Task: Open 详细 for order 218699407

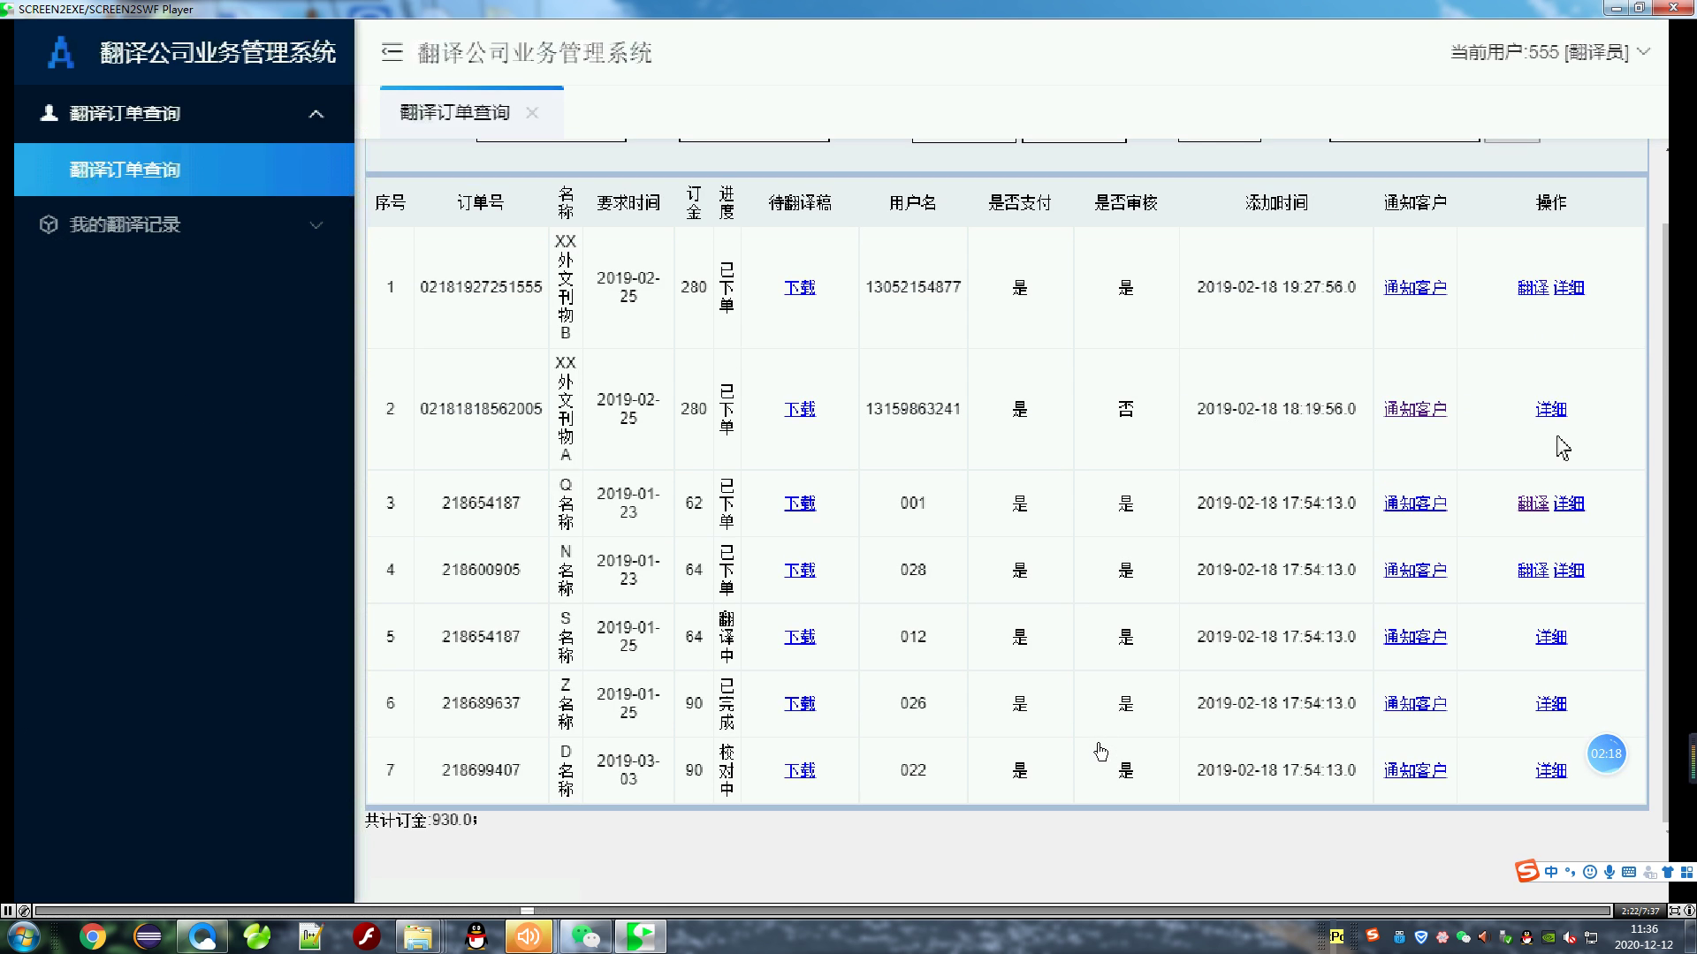Action: click(x=1551, y=770)
